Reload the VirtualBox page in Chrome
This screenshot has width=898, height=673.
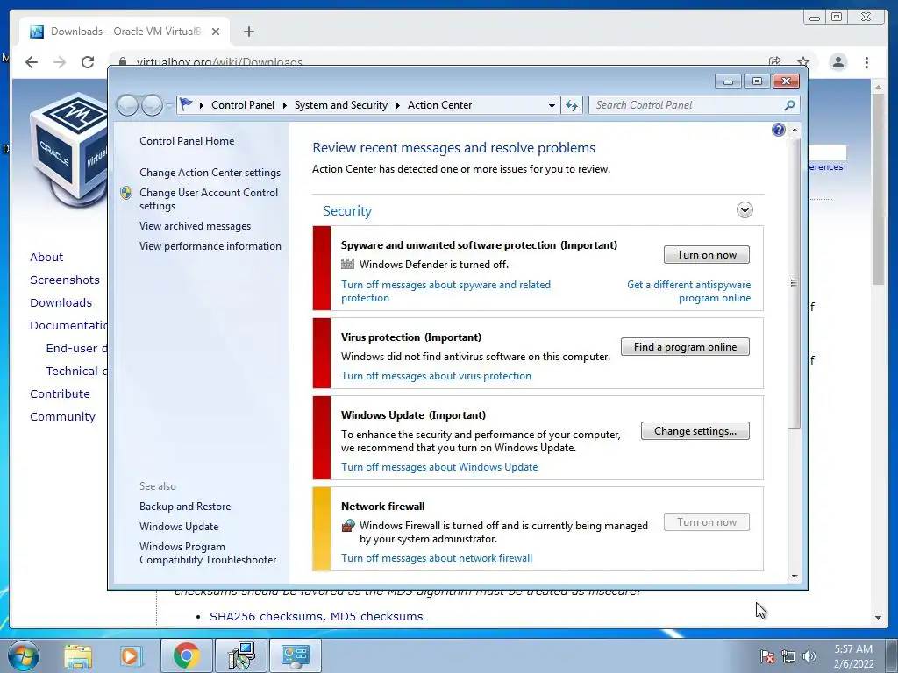pyautogui.click(x=88, y=62)
